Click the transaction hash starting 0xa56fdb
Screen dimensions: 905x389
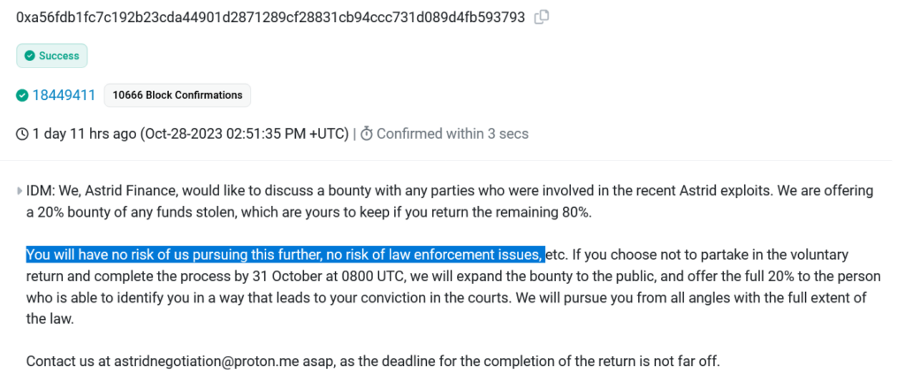click(x=270, y=17)
